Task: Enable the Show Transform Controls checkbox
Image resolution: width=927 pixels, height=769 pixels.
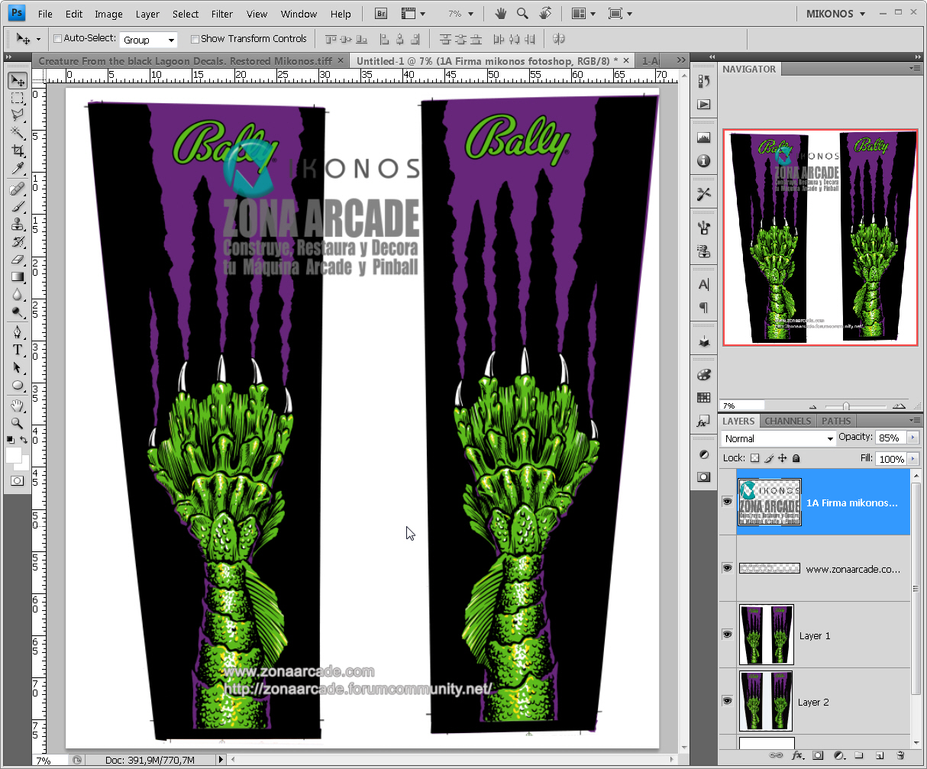Action: 195,39
